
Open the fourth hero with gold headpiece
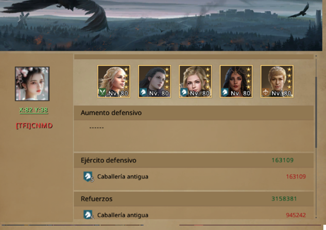[236, 81]
